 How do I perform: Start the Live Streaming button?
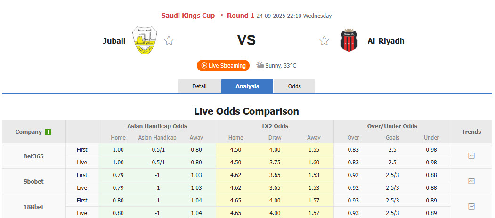tap(223, 66)
